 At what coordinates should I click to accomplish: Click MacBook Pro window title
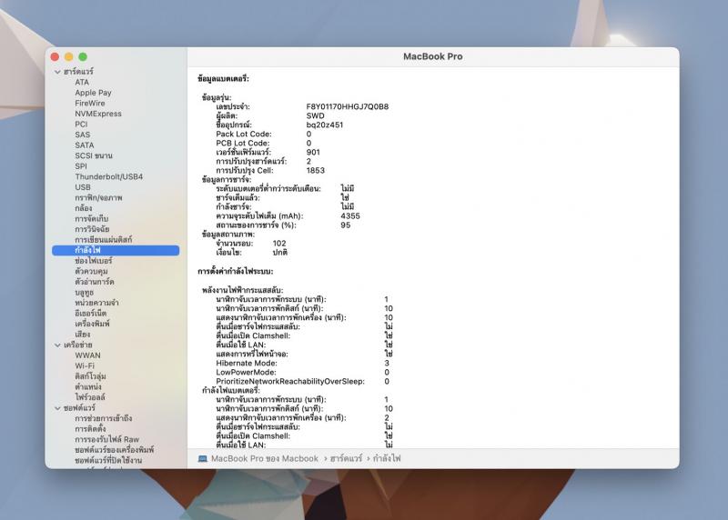click(433, 56)
